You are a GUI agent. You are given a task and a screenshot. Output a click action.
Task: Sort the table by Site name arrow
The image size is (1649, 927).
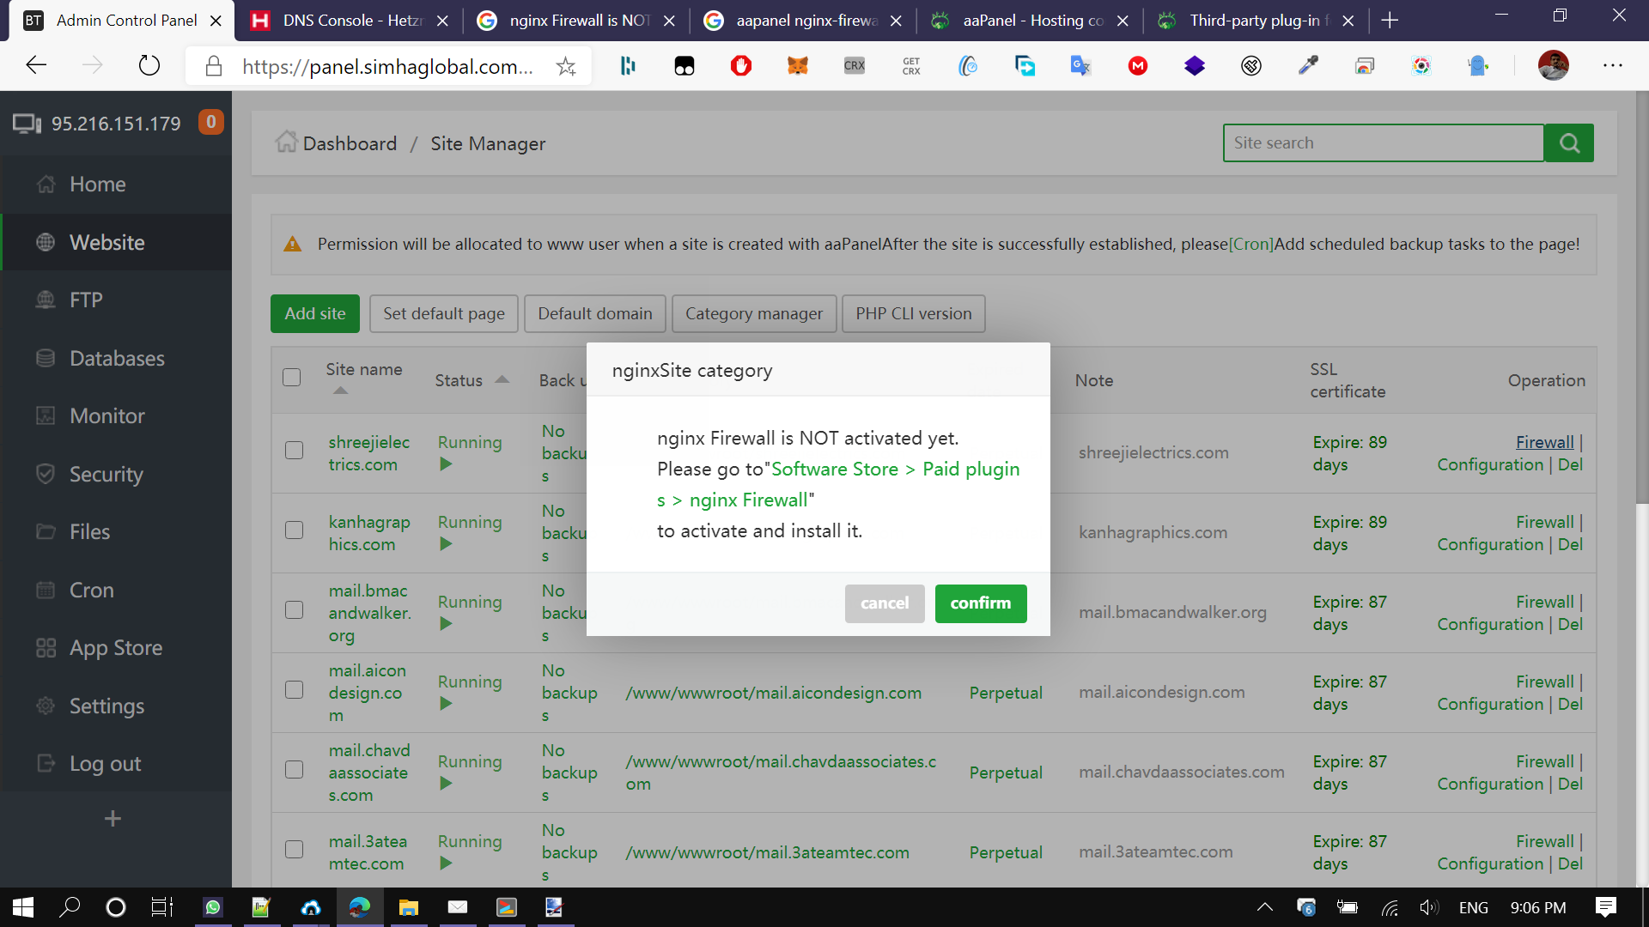341,391
